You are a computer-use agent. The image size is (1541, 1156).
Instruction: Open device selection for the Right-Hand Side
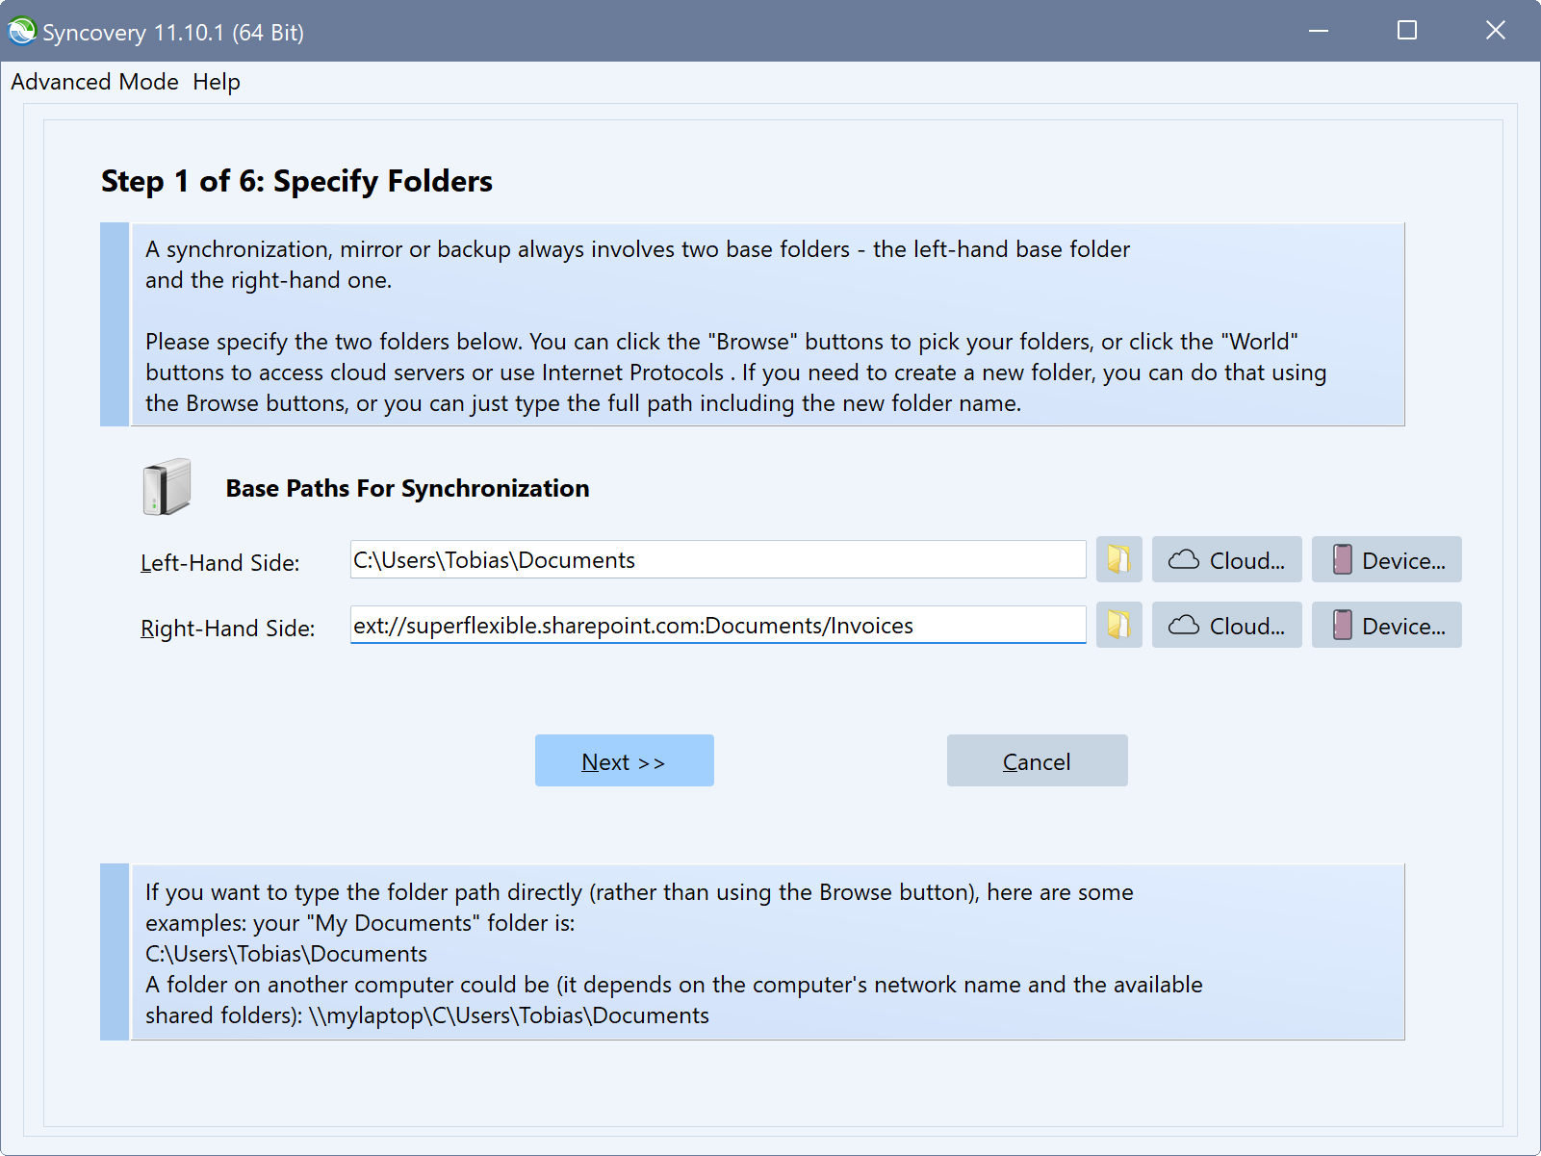click(1386, 625)
